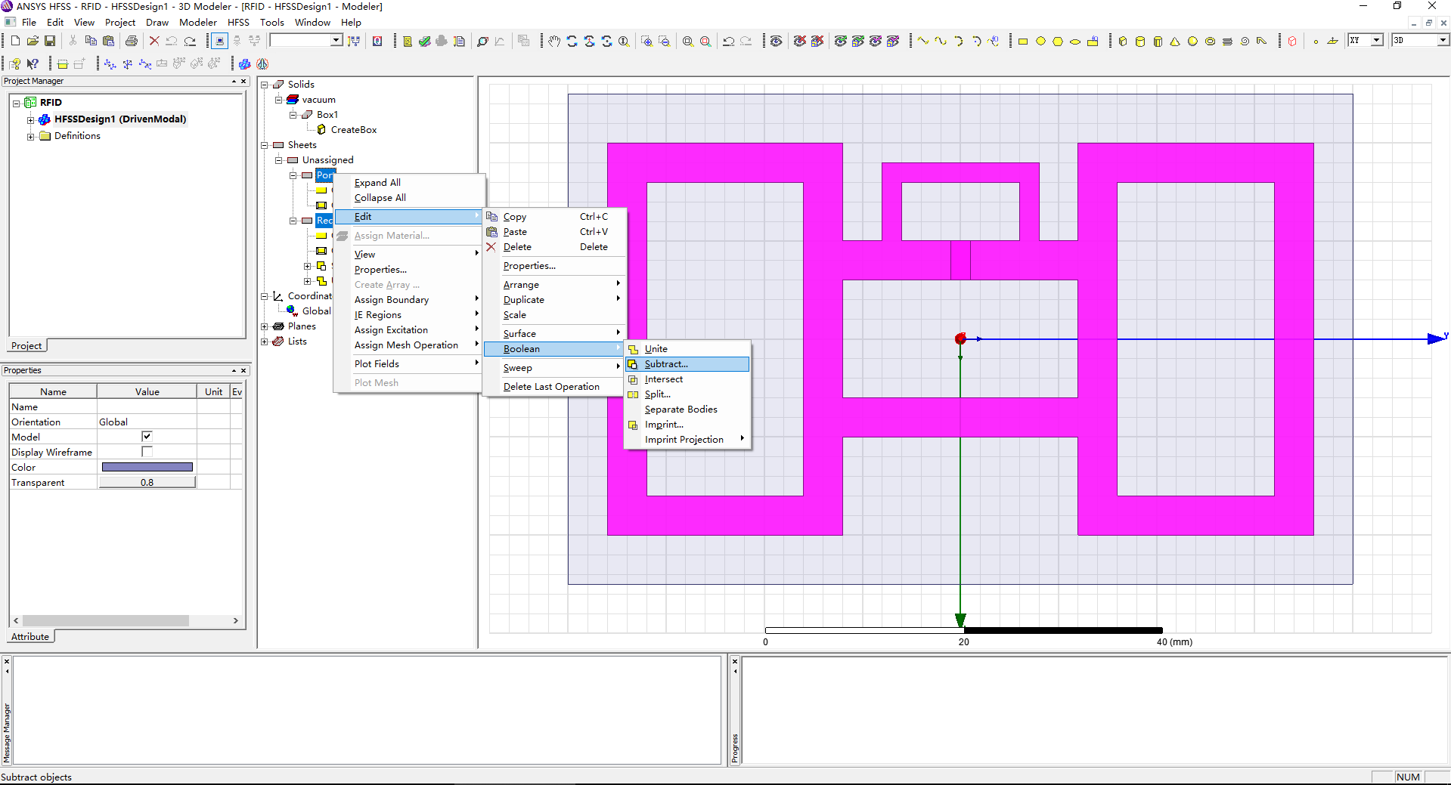Viewport: 1451px width, 785px height.
Task: Select the Draw box tool
Action: coord(1123,41)
